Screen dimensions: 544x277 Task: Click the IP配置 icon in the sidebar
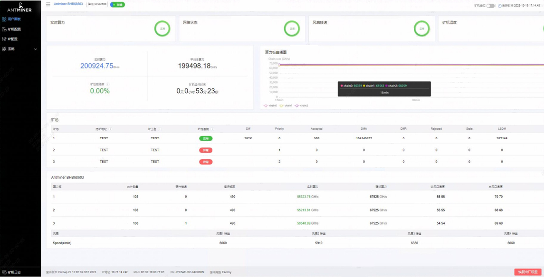(3, 38)
